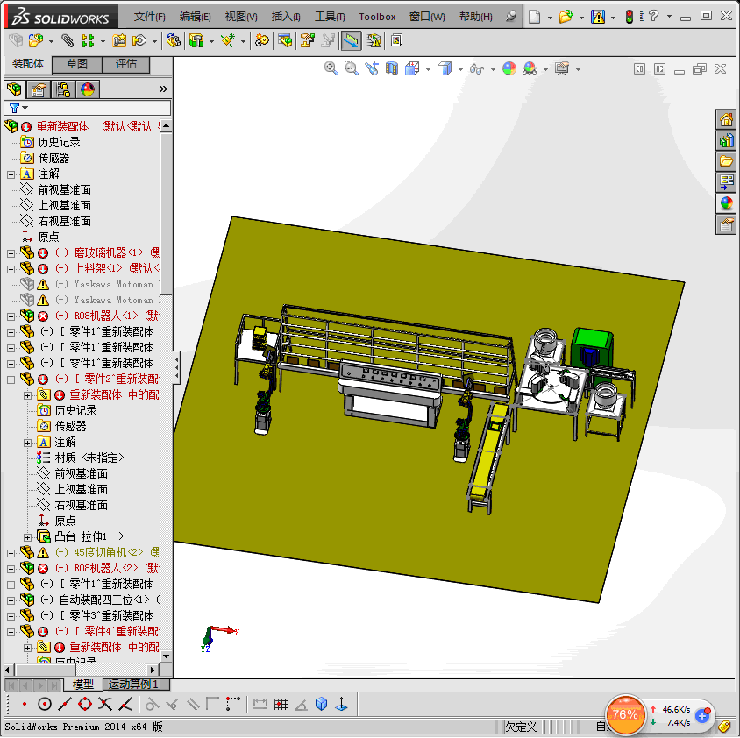This screenshot has height=738, width=740.
Task: Click the Open file icon in title bar
Action: [x=566, y=17]
